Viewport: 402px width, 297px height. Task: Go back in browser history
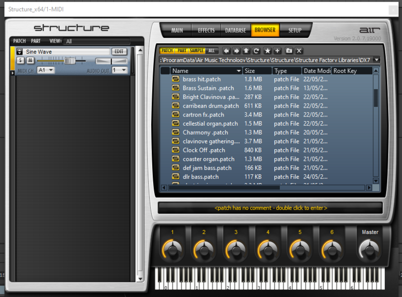pos(227,51)
